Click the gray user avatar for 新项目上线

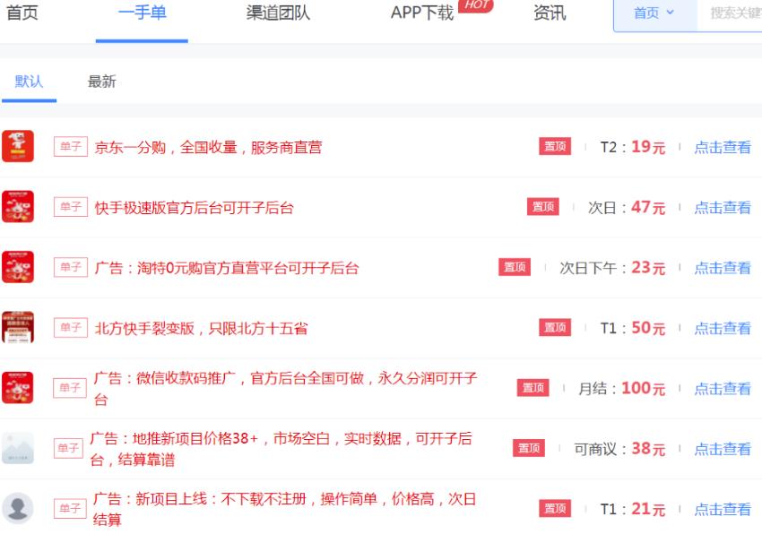(x=18, y=508)
